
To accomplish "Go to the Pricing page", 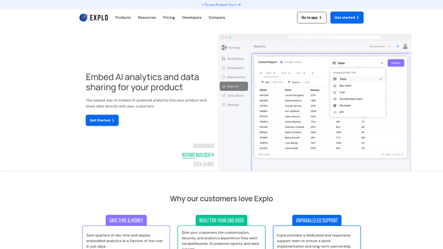I will 169,18.
